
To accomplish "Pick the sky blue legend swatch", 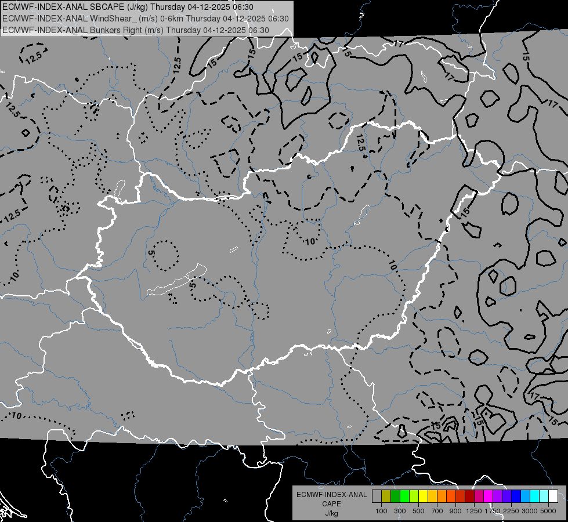I will (x=525, y=496).
